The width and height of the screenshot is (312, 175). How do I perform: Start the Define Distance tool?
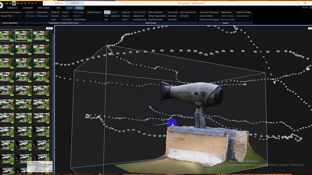(x=94, y=12)
